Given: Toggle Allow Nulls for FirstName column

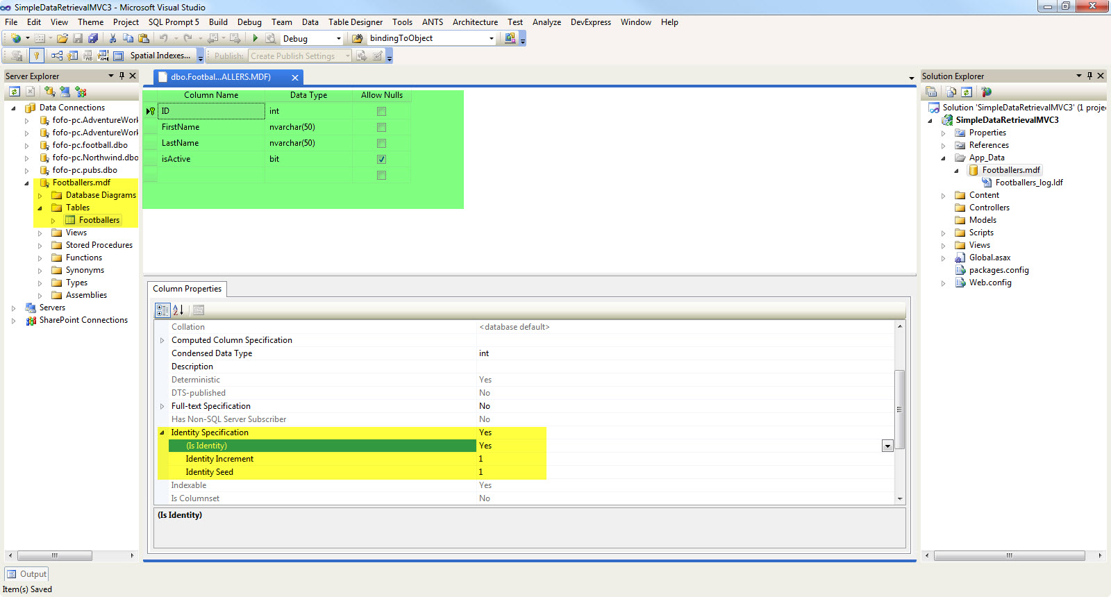Looking at the screenshot, I should point(381,127).
